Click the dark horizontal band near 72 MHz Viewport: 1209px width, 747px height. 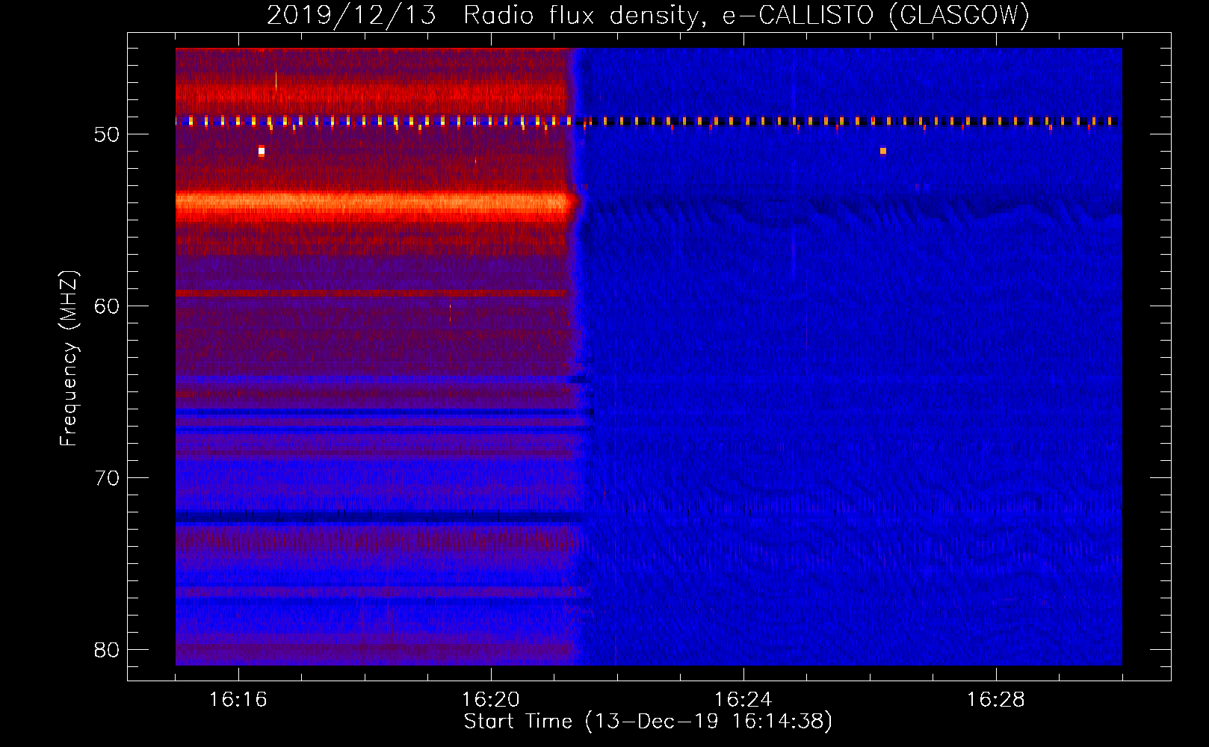pyautogui.click(x=383, y=516)
